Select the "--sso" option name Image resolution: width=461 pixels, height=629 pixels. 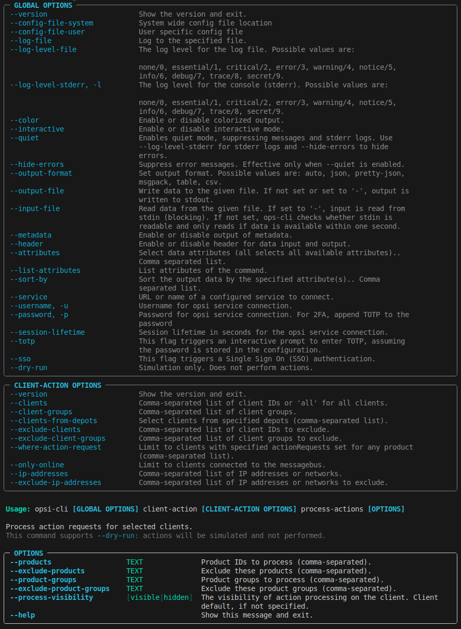click(x=20, y=359)
